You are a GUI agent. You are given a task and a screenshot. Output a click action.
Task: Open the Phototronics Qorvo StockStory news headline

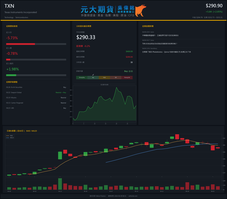tap(167, 52)
